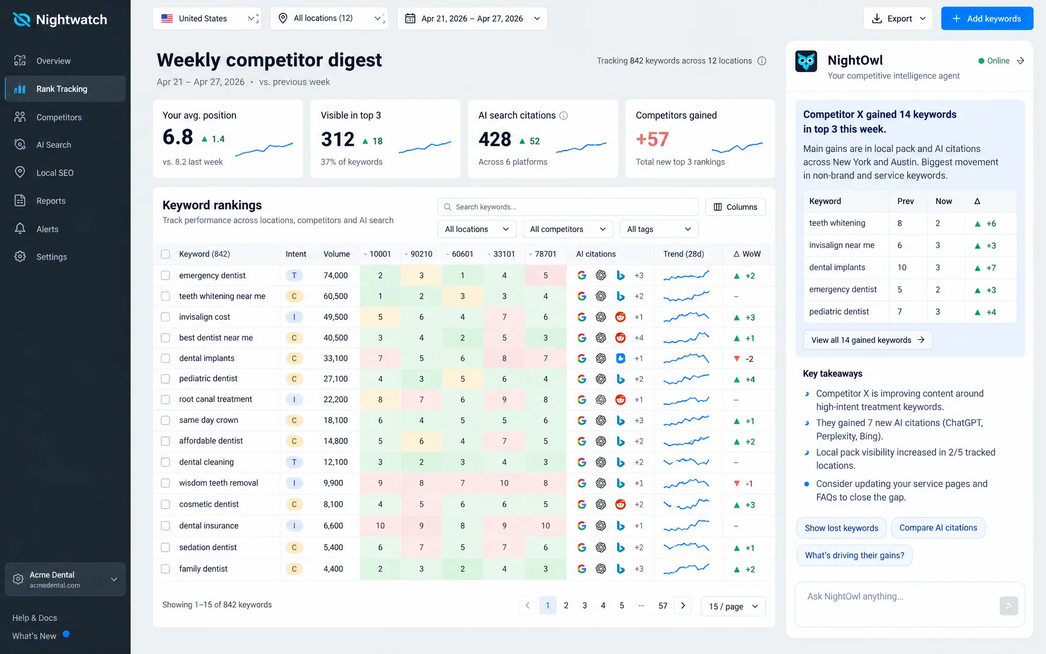Click the Local SEO pin icon
Image resolution: width=1046 pixels, height=654 pixels.
tap(20, 173)
